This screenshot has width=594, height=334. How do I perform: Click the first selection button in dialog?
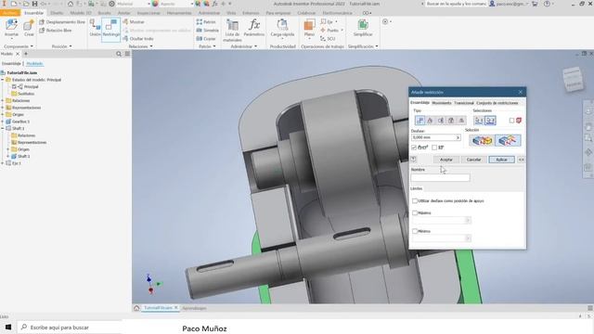479,121
